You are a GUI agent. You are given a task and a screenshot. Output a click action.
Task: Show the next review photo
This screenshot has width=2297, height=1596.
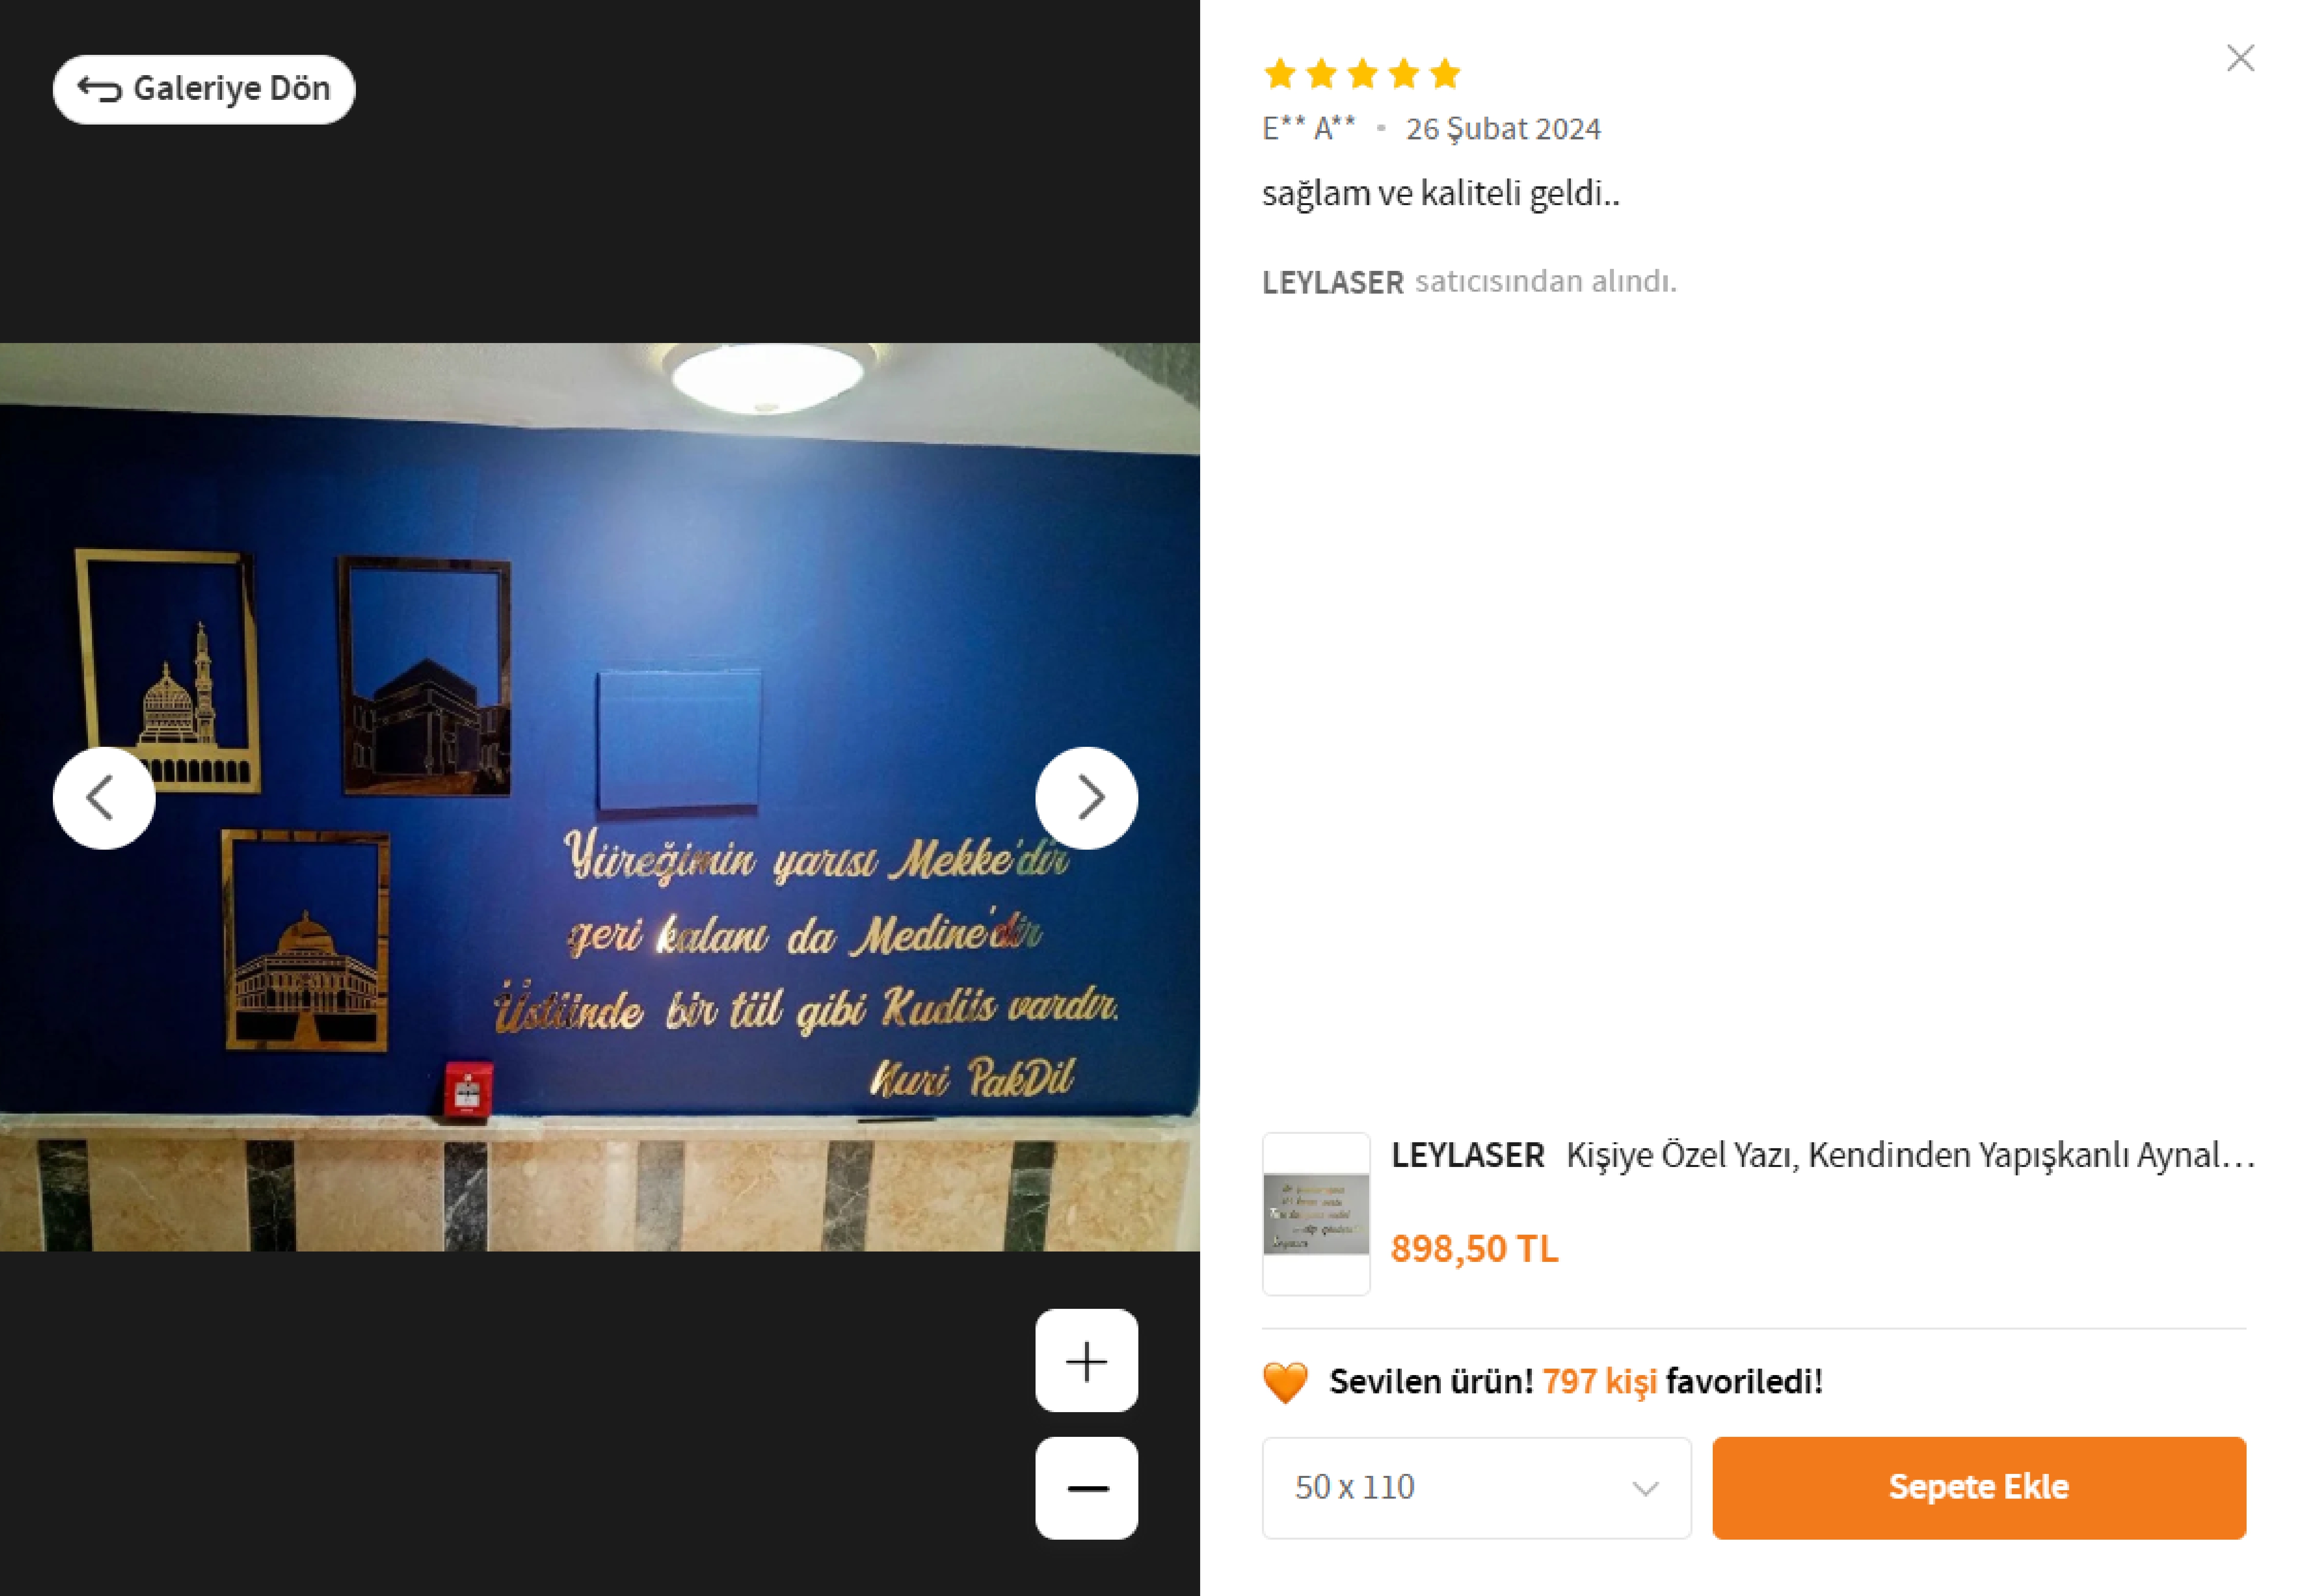(1086, 798)
